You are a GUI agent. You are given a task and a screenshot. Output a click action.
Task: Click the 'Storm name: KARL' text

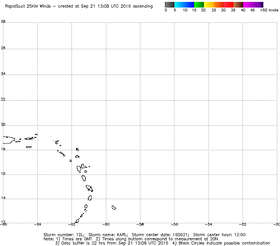click(x=108, y=235)
